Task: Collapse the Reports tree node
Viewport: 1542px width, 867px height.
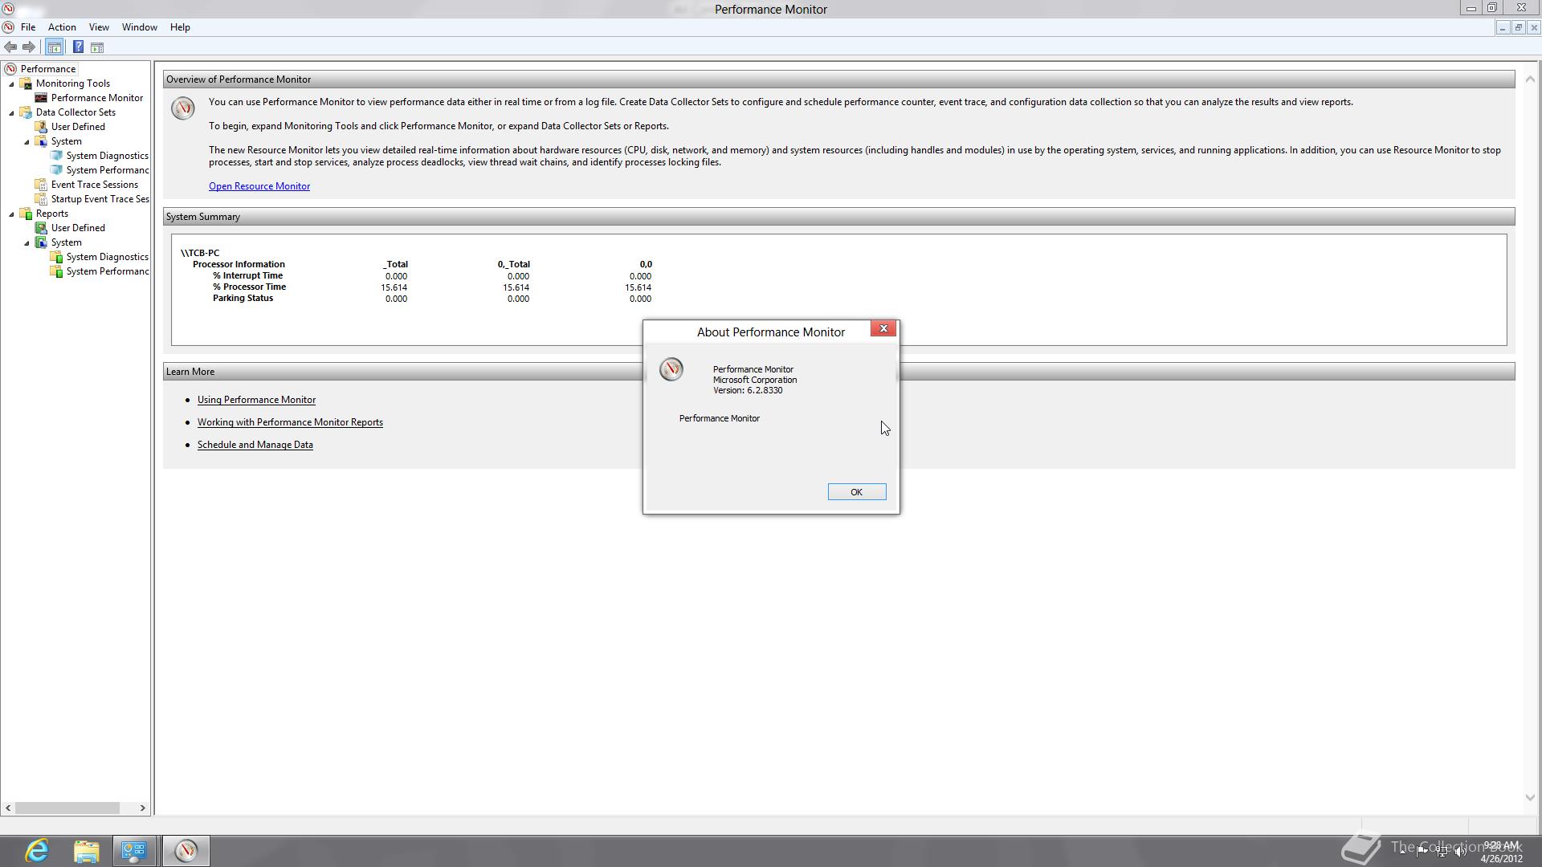Action: (x=11, y=214)
